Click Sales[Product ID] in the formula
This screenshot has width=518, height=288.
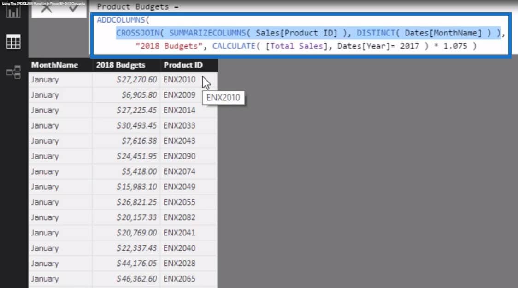296,33
